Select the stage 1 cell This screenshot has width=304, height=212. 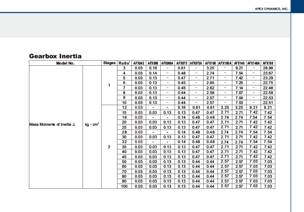[109, 85]
